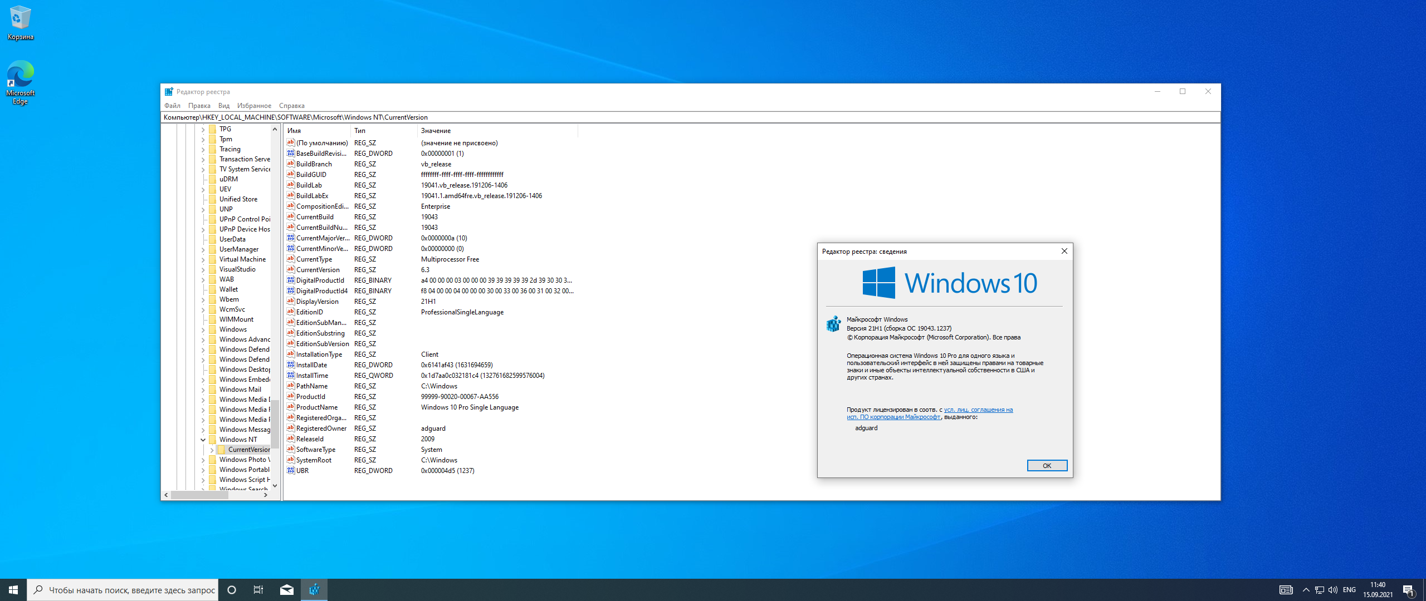
Task: Sort values by the Тип column header
Action: pyautogui.click(x=384, y=131)
